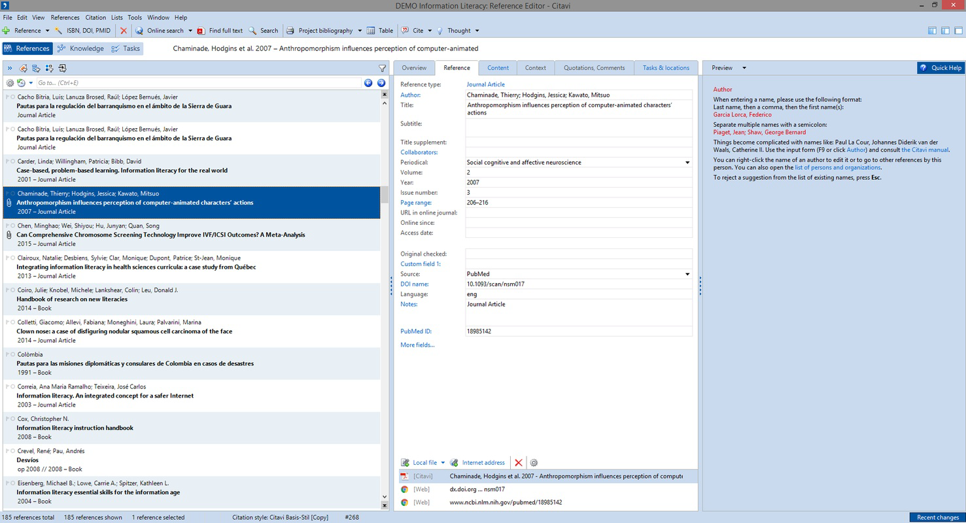Click the Search magnifier icon
Viewport: 966px width, 523px height.
[252, 31]
